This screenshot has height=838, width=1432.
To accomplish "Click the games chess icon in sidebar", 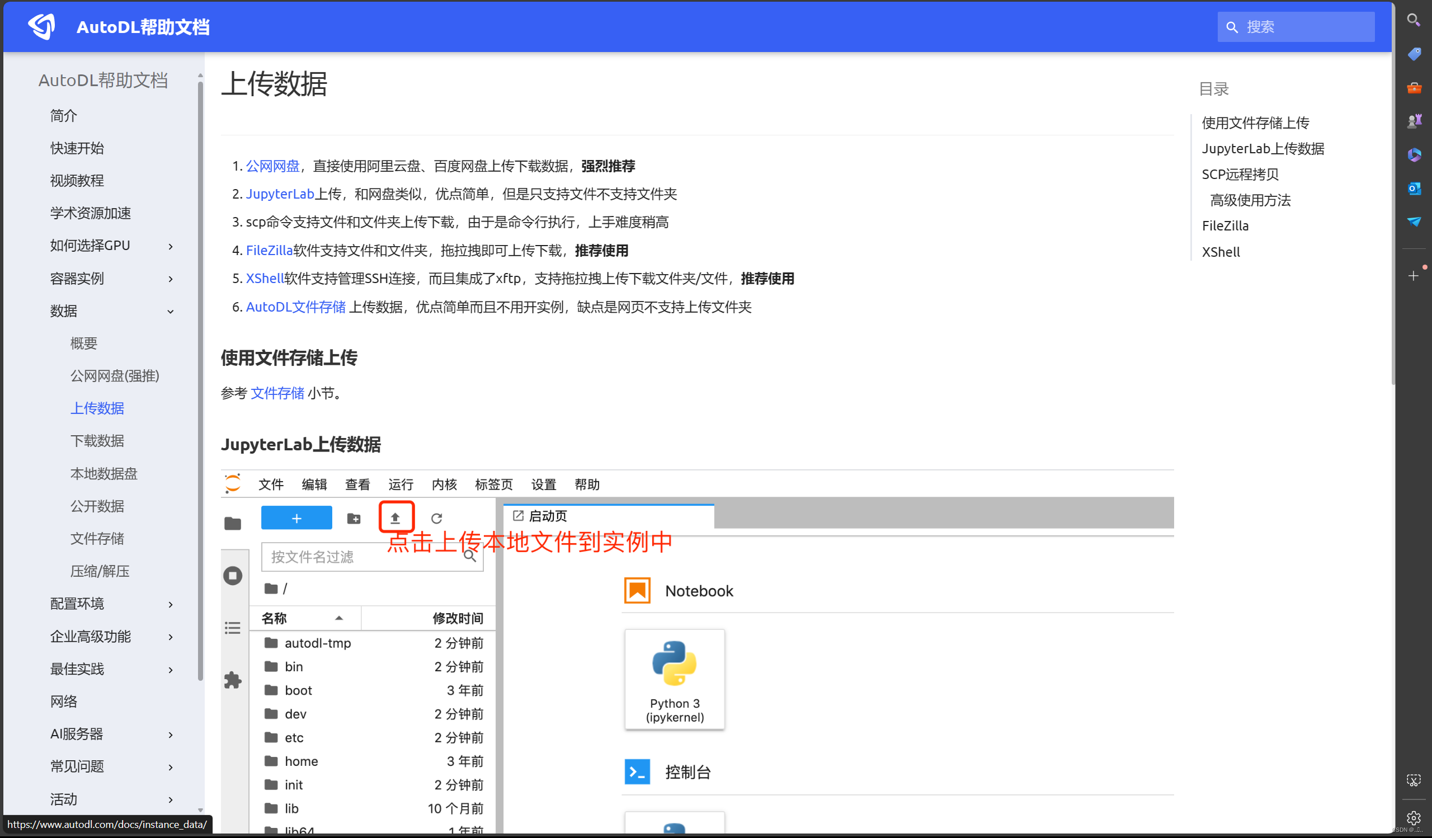I will pos(1414,121).
